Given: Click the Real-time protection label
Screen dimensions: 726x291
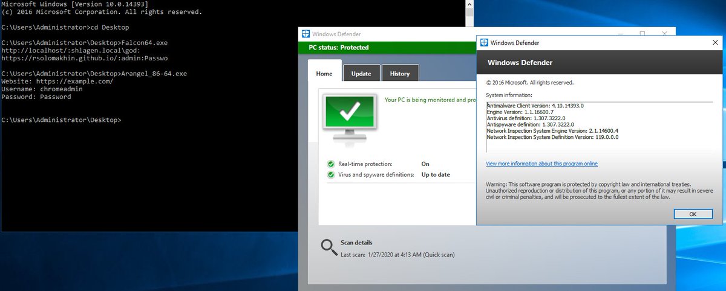Looking at the screenshot, I should click(x=365, y=164).
